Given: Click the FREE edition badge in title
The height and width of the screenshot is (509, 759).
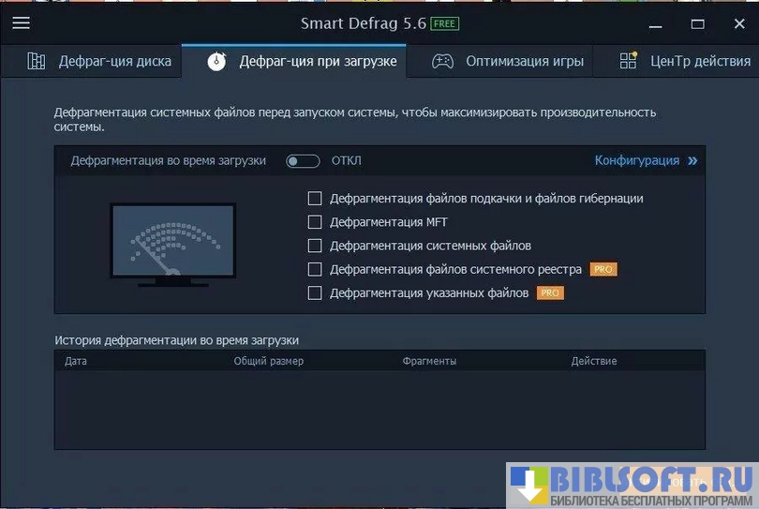Looking at the screenshot, I should [x=445, y=23].
